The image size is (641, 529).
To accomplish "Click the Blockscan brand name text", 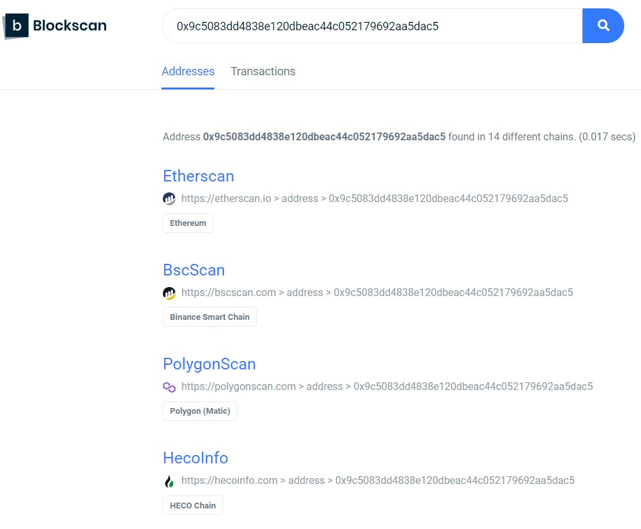I will click(70, 26).
